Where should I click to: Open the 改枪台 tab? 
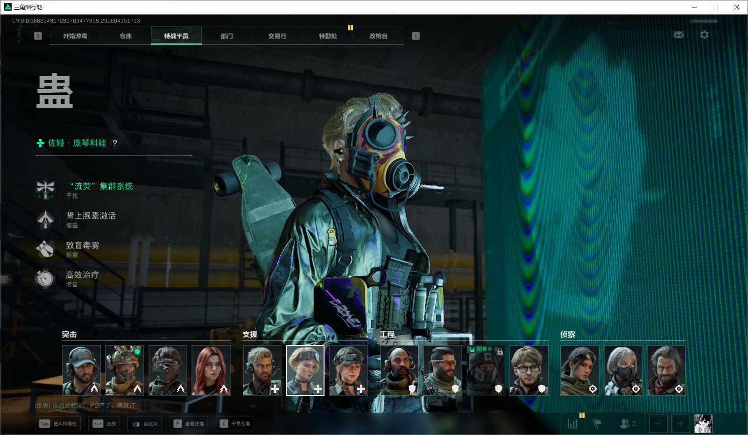[x=378, y=36]
